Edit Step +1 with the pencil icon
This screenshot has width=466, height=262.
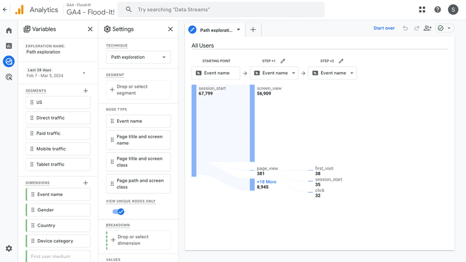click(x=283, y=61)
